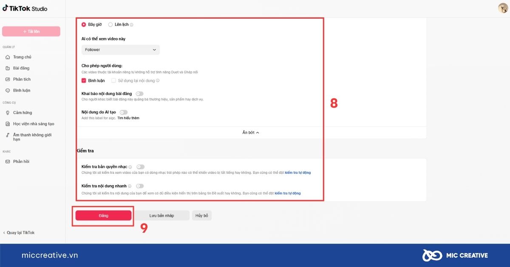Click the music note sidebar icon
Viewport: 510px width, 267px height.
coord(8,135)
